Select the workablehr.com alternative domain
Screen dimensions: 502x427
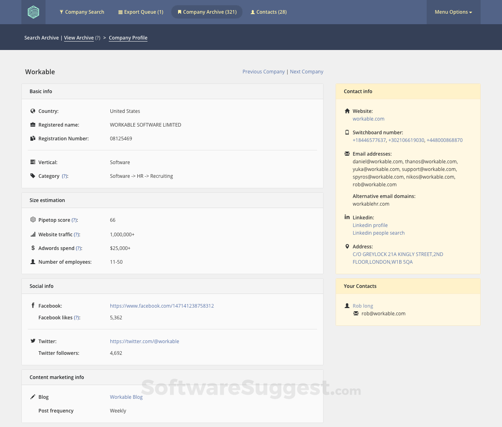(x=371, y=204)
